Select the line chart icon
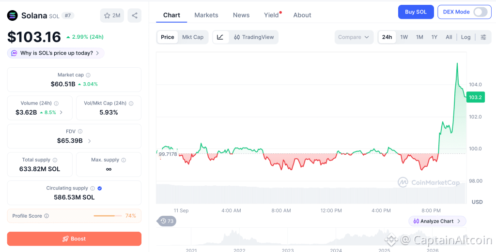This screenshot has width=496, height=252. coord(220,37)
